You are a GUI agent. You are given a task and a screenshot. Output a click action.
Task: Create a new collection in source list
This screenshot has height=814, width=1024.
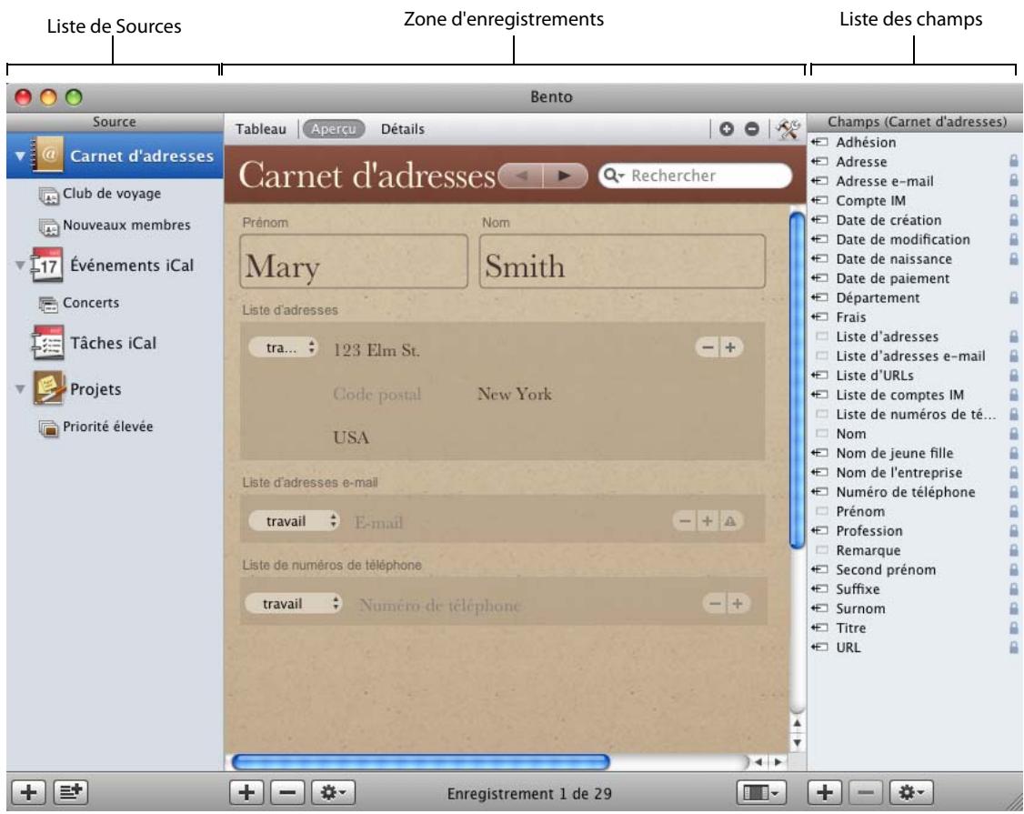click(x=71, y=792)
